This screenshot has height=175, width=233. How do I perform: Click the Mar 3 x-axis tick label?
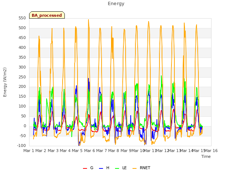(53, 151)
